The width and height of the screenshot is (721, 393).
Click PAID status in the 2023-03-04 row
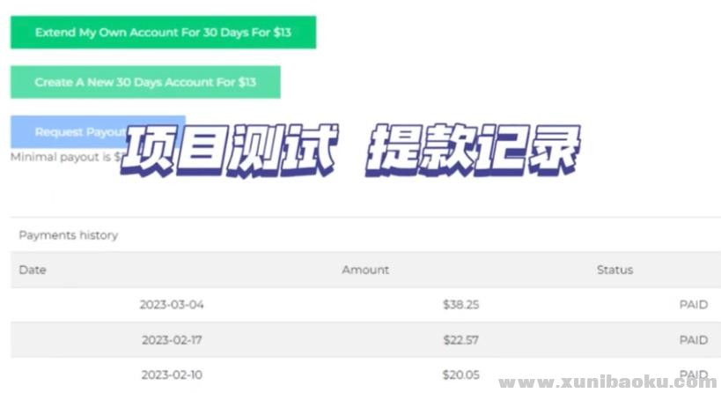pos(694,305)
